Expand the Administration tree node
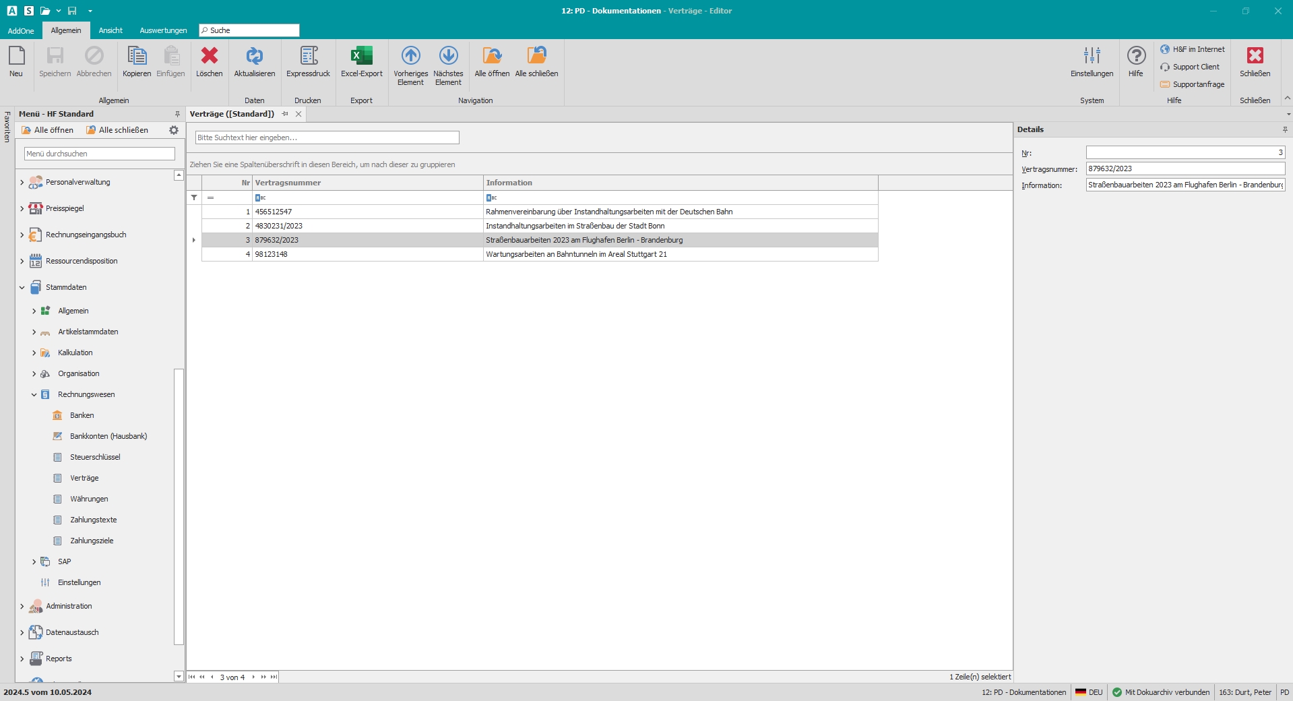1293x701 pixels. (22, 607)
